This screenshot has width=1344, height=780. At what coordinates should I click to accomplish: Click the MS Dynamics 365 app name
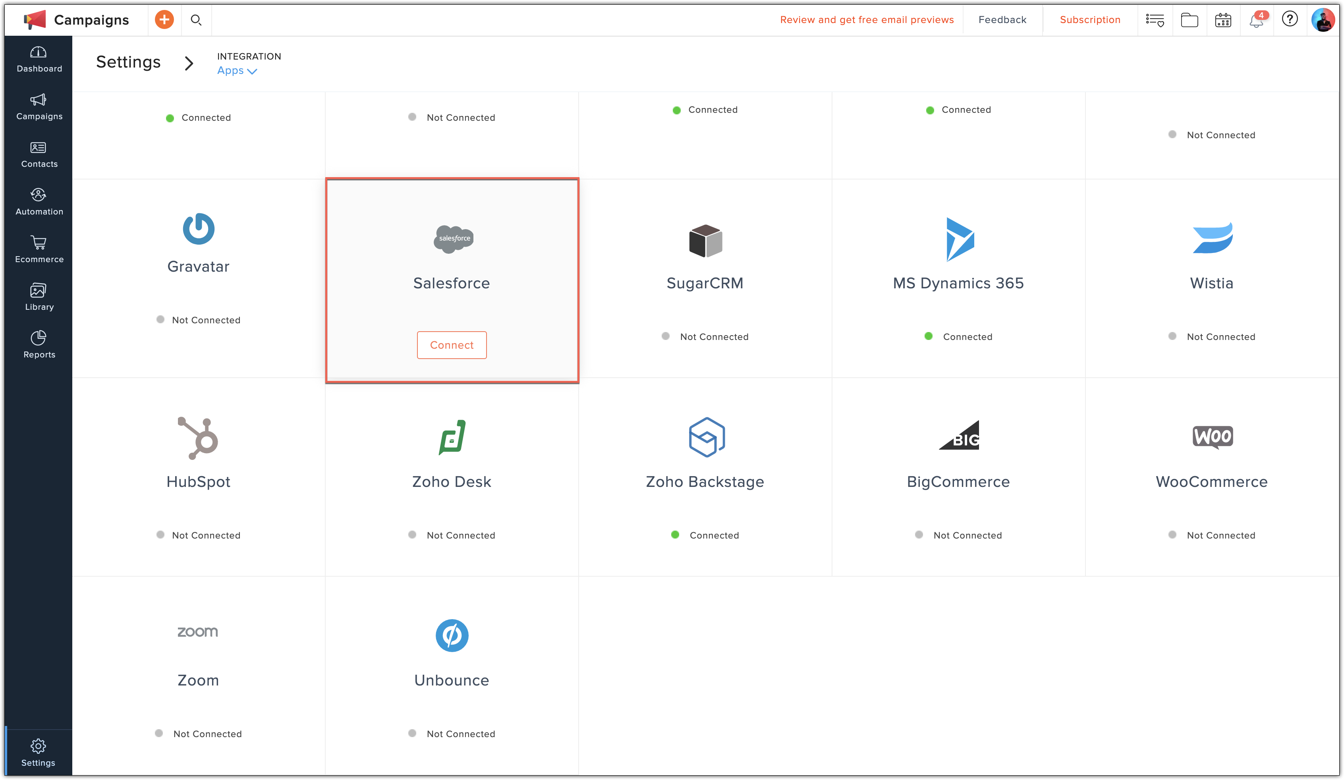point(958,283)
